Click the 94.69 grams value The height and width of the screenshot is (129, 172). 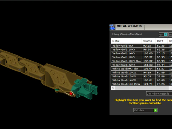click(147, 72)
